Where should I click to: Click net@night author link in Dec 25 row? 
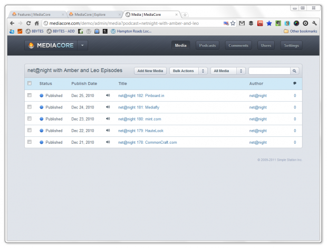coord(258,96)
